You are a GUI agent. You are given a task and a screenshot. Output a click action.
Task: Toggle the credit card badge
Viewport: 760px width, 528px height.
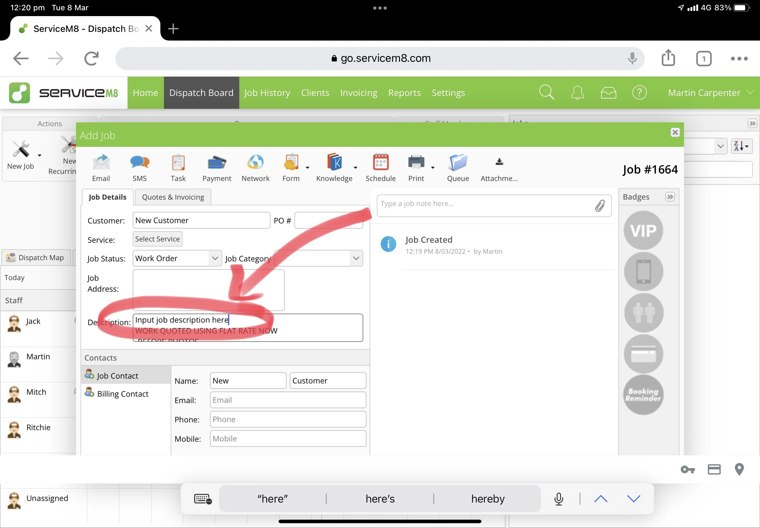643,354
